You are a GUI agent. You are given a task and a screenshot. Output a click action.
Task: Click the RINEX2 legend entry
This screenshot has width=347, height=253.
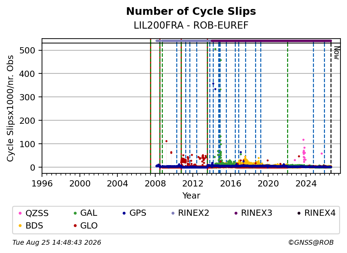[190, 213]
